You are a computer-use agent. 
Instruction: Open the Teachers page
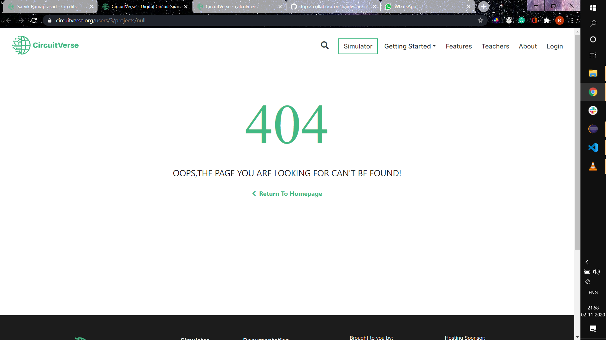point(495,46)
